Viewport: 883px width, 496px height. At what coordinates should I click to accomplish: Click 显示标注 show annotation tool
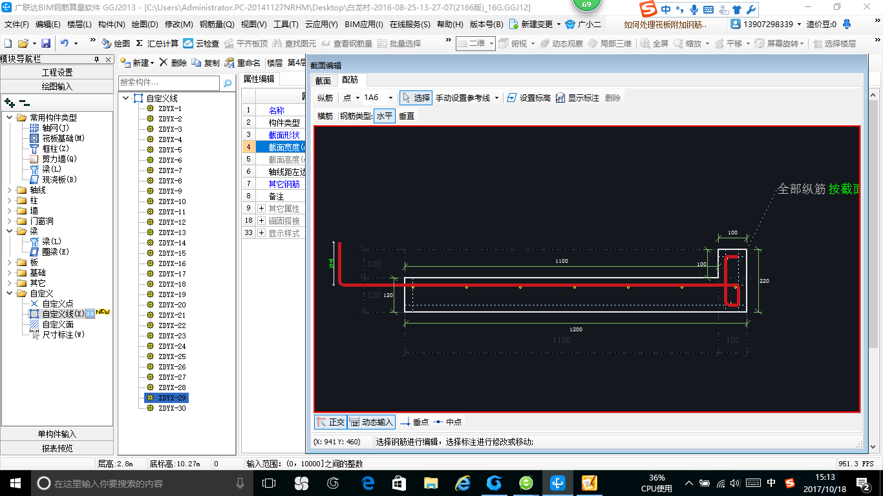point(577,98)
